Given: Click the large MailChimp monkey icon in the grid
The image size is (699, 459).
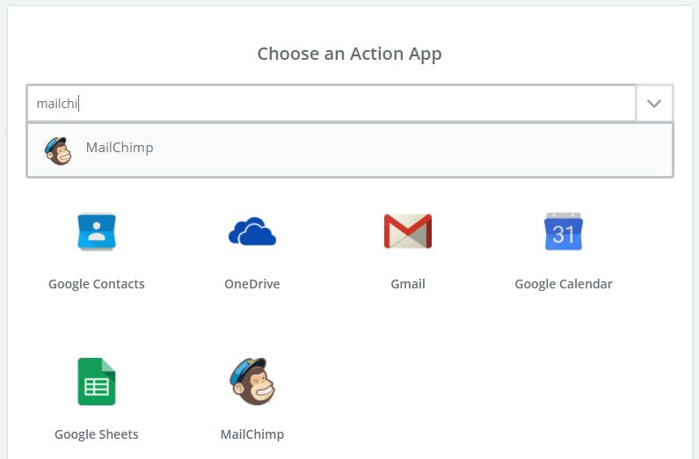Looking at the screenshot, I should (252, 382).
